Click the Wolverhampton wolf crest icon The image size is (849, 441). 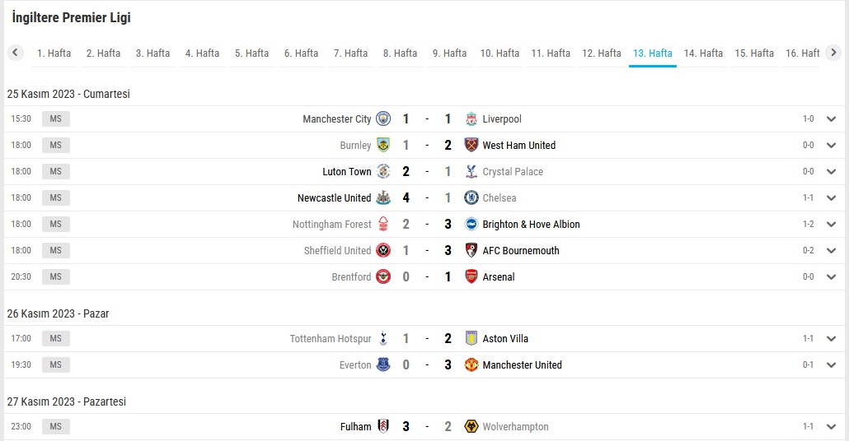[x=471, y=426]
